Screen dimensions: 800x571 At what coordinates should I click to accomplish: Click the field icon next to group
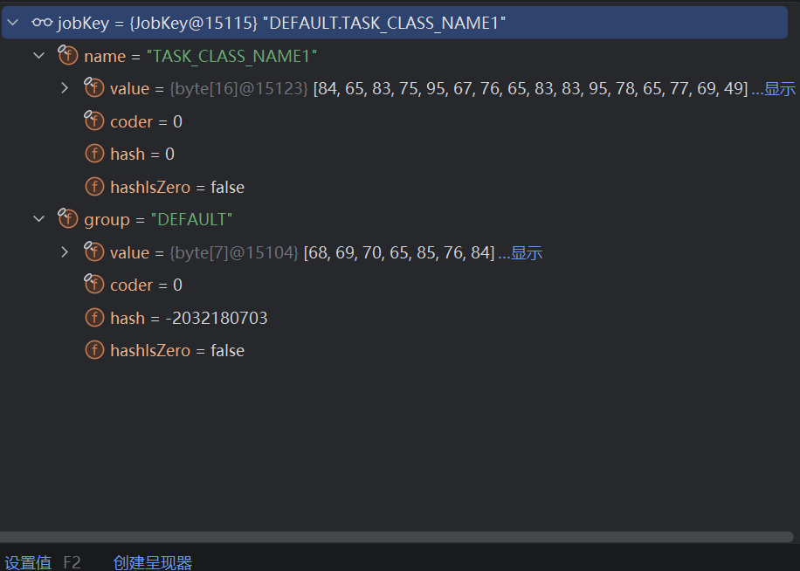point(68,219)
